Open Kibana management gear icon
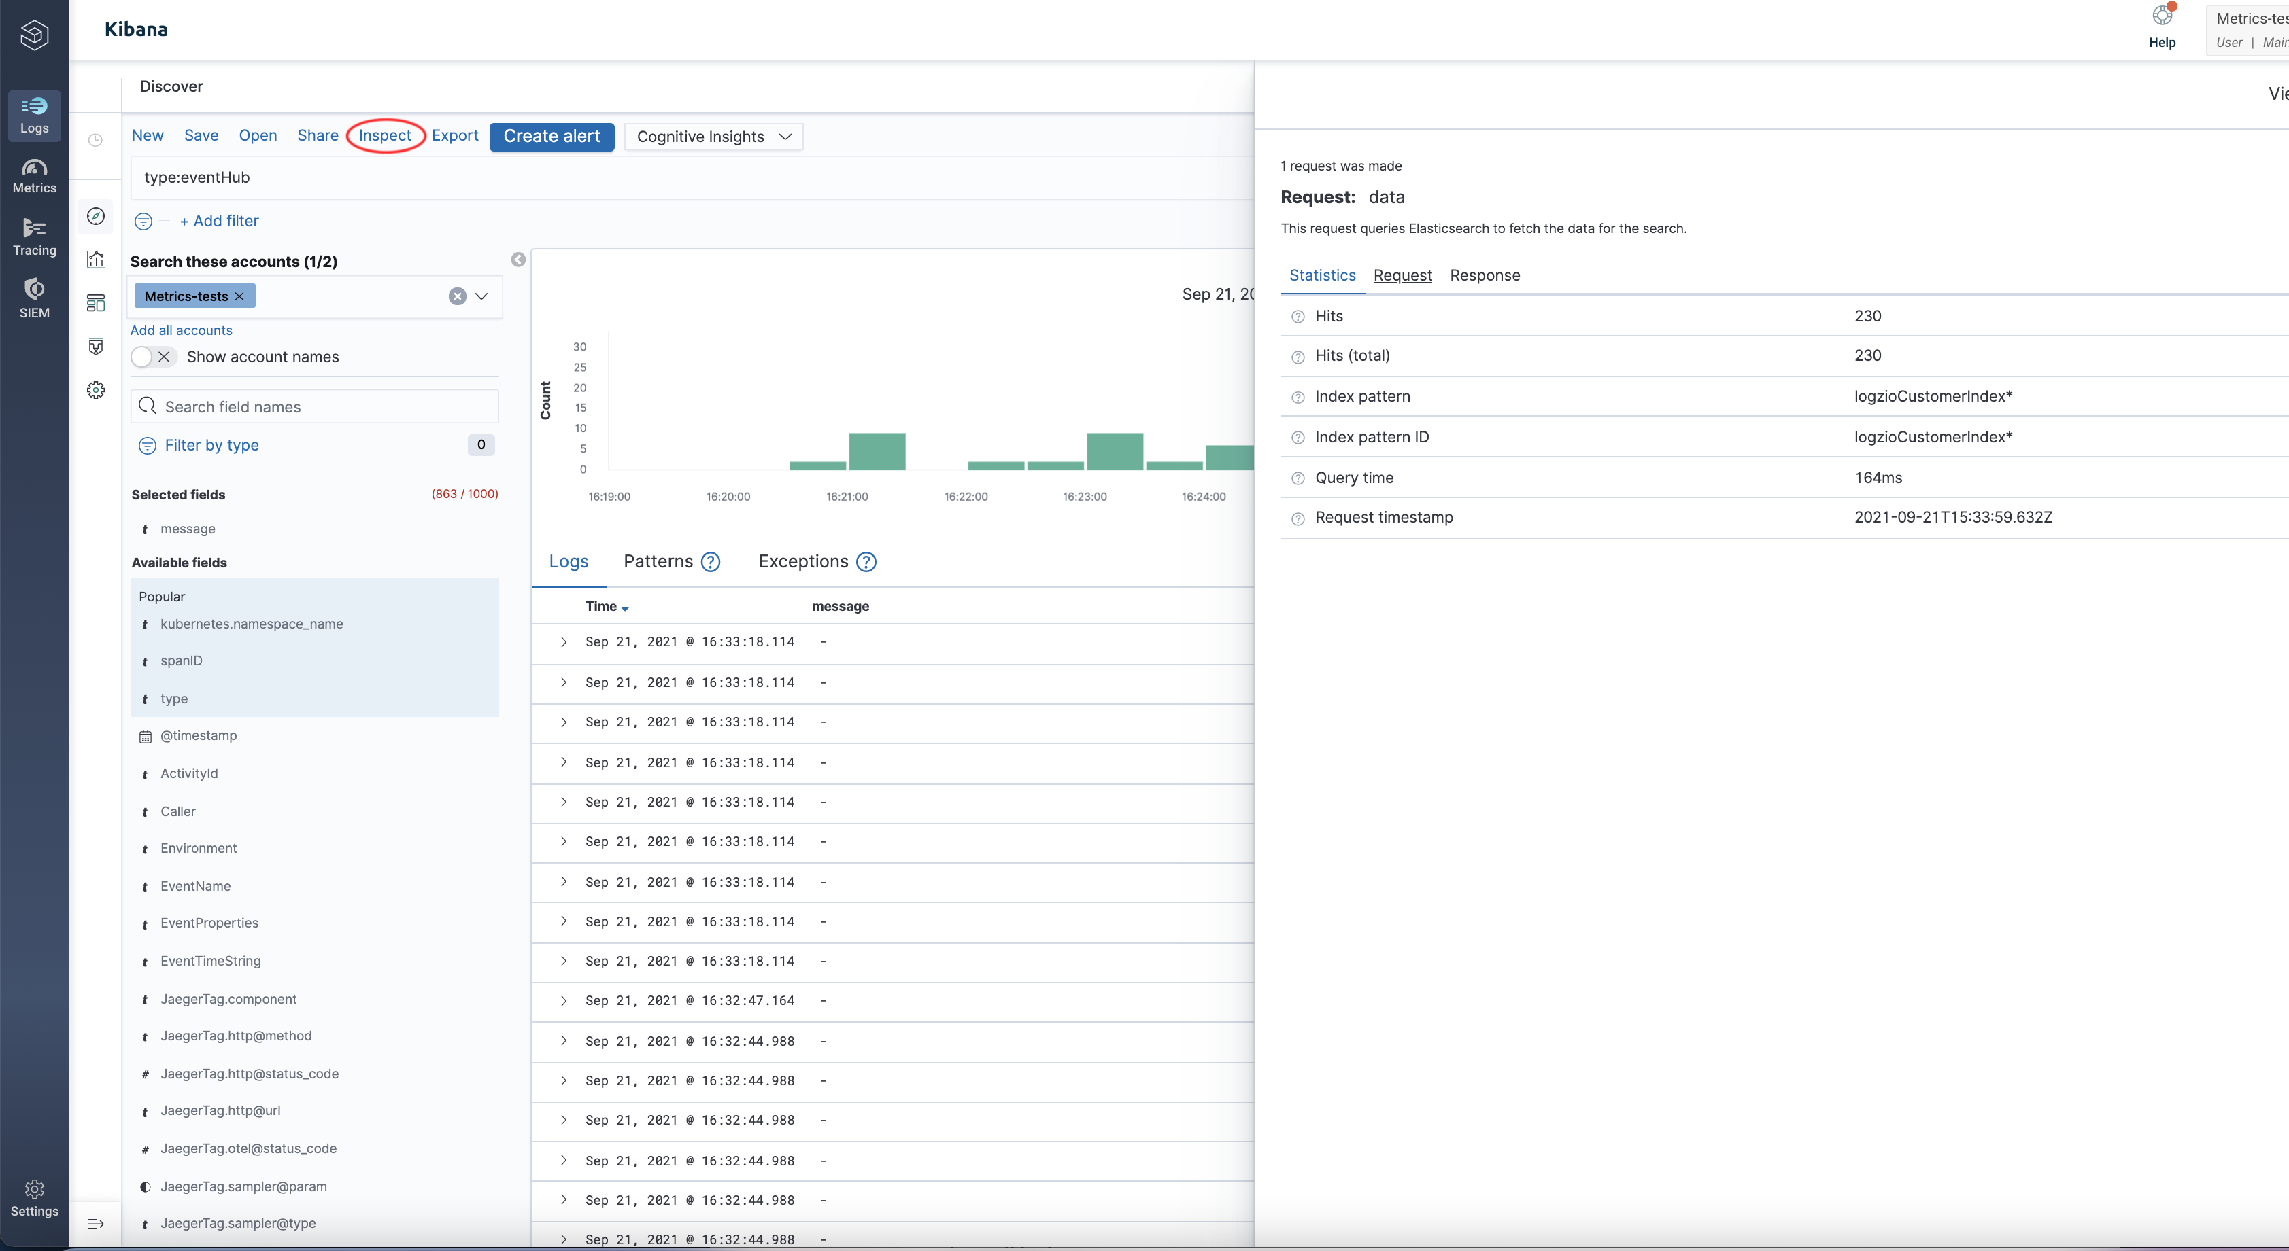The image size is (2289, 1251). coord(96,390)
